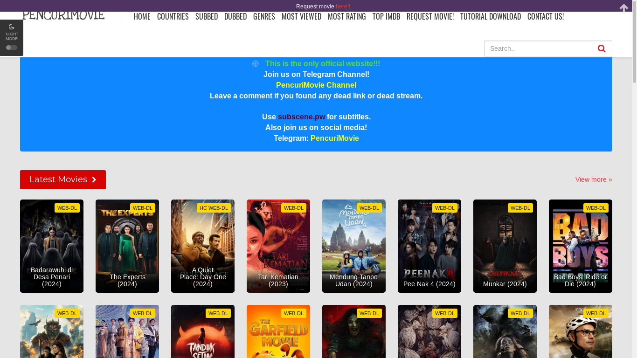Open A Quiet Place: Day One poster
Screen dimensions: 637x358
(203, 246)
